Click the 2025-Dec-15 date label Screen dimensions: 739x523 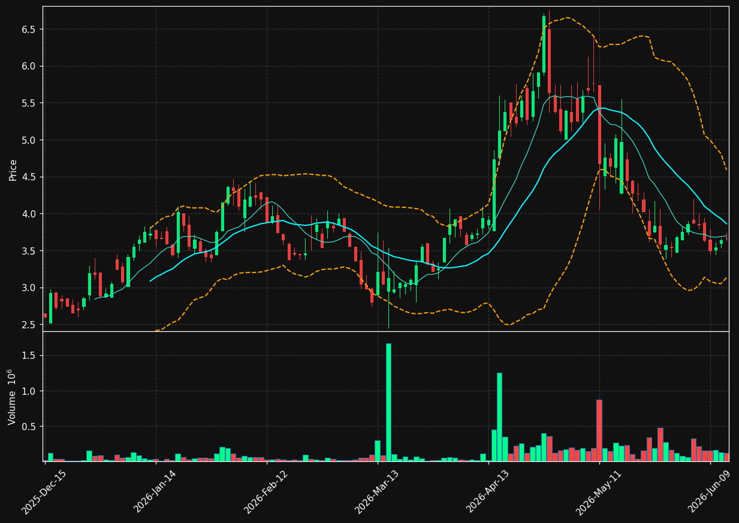tap(44, 492)
